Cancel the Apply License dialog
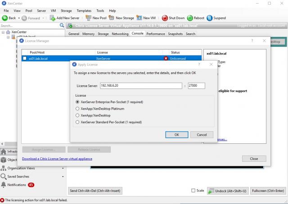This screenshot has height=204, width=288. point(202,135)
